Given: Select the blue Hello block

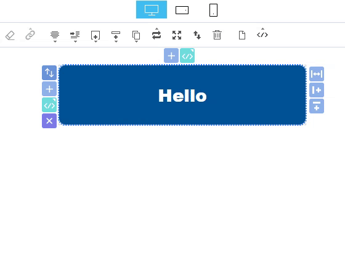Looking at the screenshot, I should point(182,95).
